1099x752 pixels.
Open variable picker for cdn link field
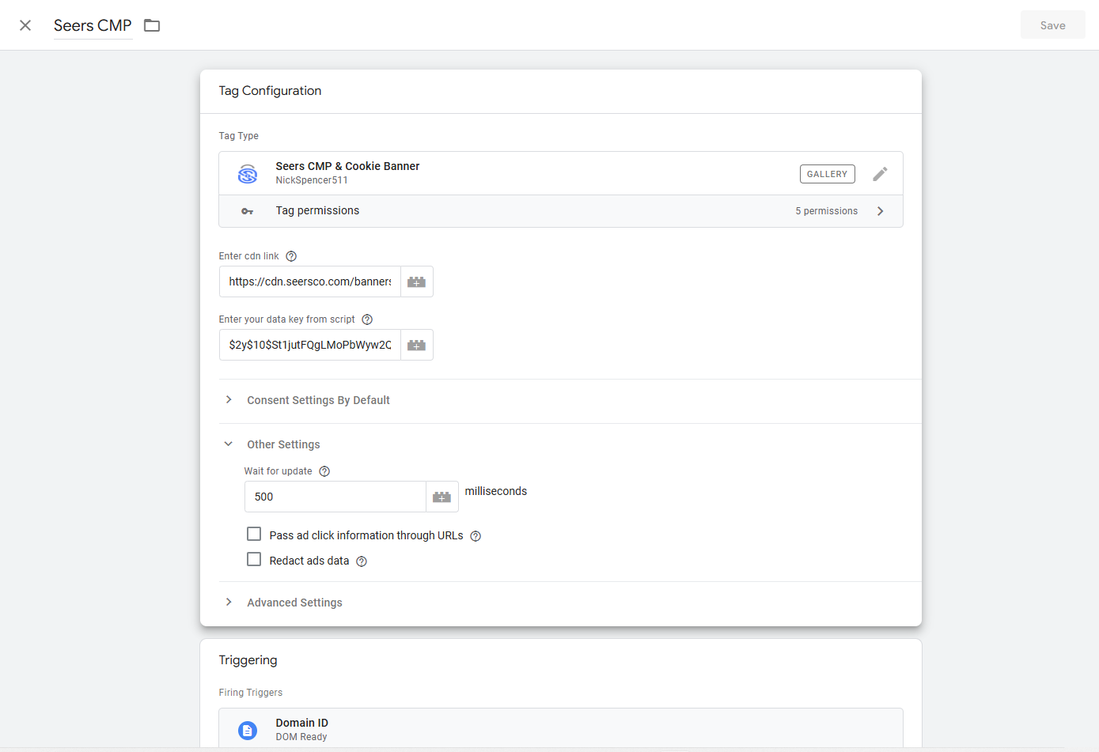point(416,282)
